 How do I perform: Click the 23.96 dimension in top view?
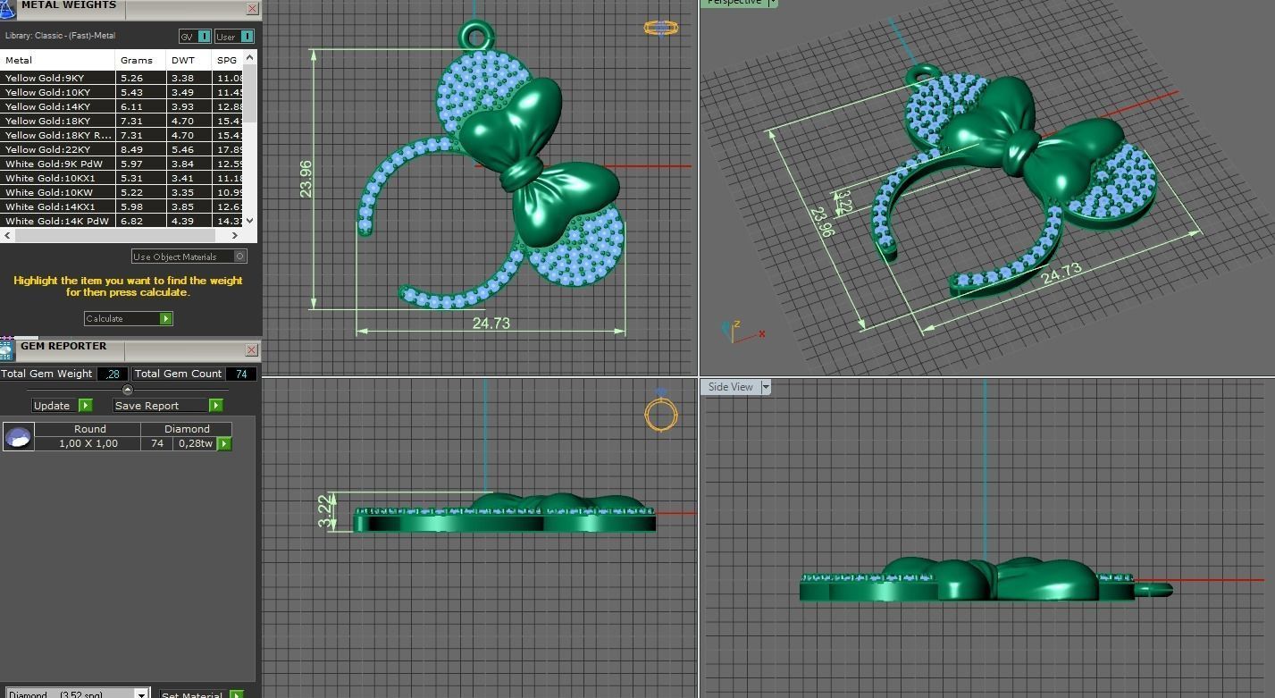(306, 179)
